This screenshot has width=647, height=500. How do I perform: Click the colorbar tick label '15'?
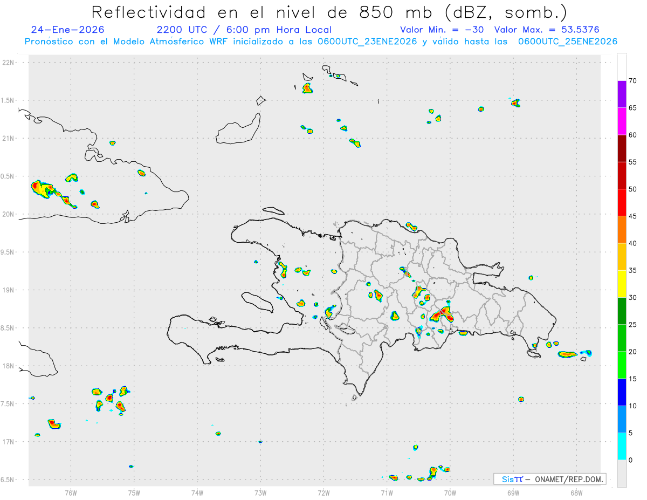632,379
